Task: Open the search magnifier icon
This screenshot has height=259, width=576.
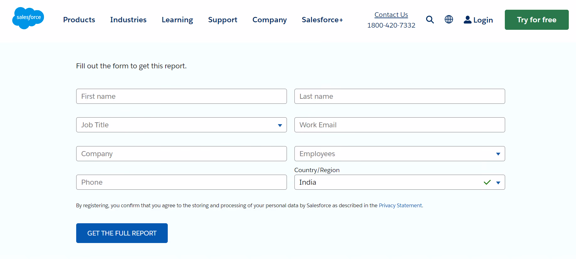Action: coord(430,20)
